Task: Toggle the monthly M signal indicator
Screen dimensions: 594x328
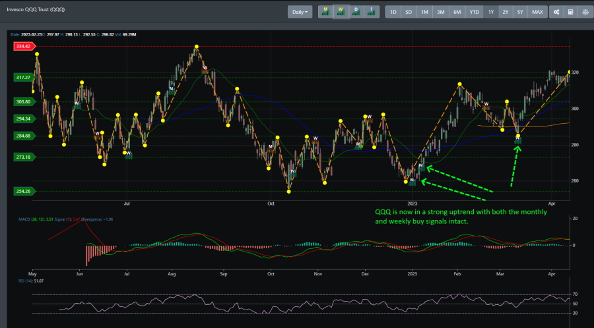Action: (325, 12)
